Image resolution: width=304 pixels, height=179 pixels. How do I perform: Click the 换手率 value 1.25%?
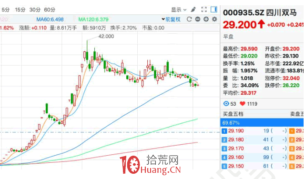(x=247, y=63)
